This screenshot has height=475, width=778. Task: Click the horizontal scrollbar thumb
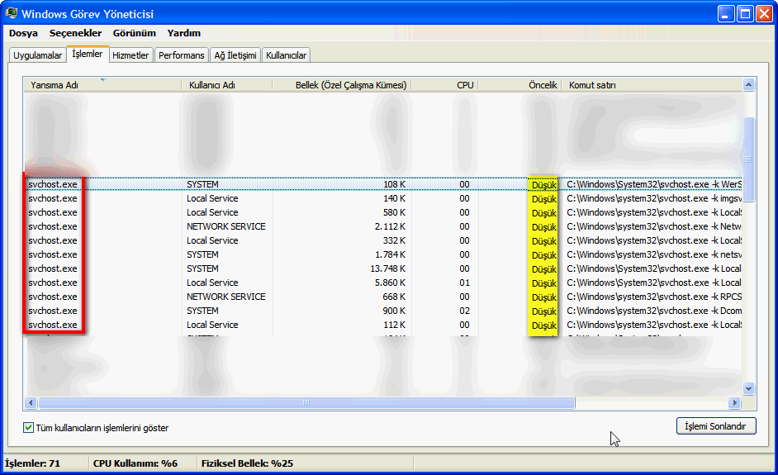pyautogui.click(x=306, y=402)
